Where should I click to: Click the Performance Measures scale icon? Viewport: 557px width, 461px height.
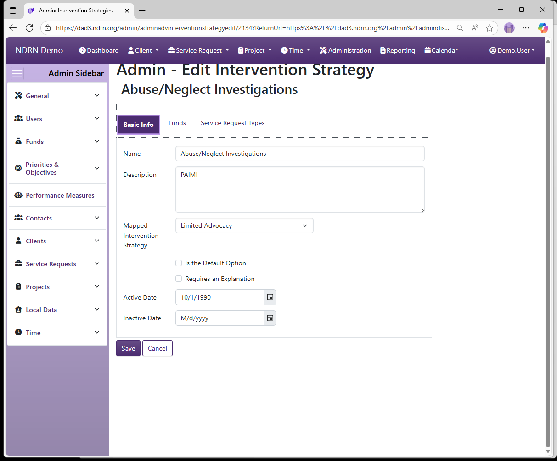[18, 195]
